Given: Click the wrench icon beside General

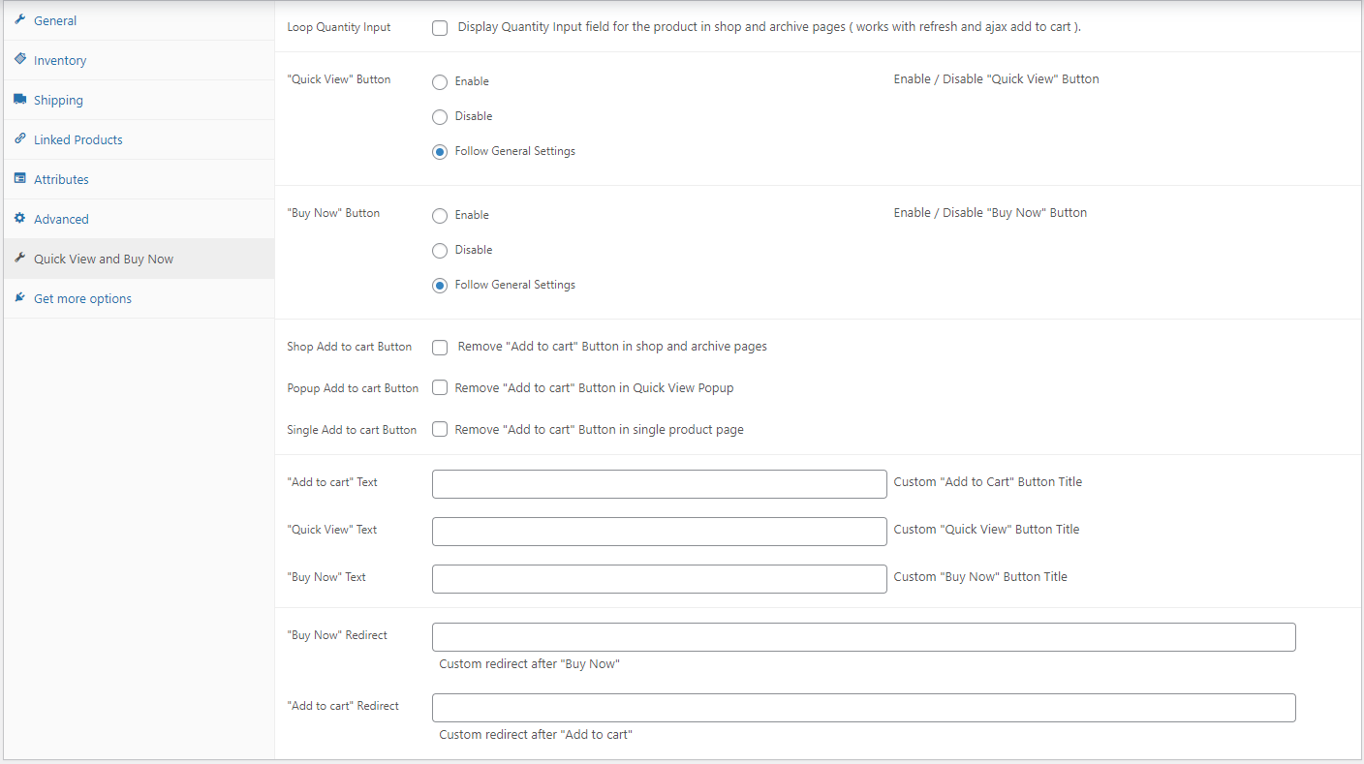Looking at the screenshot, I should tap(19, 19).
